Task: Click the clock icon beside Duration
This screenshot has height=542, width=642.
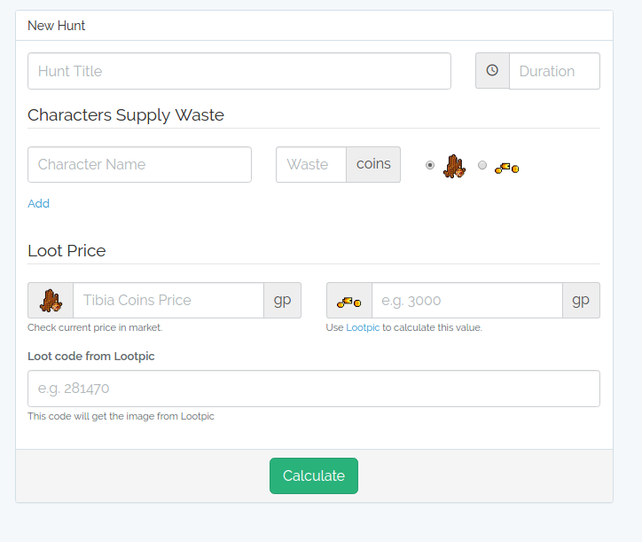Action: [x=492, y=71]
